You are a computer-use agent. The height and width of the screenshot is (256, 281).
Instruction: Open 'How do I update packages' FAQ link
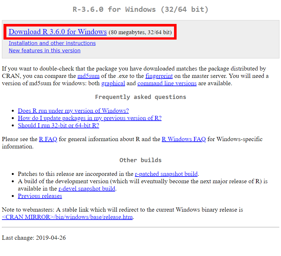(x=90, y=118)
